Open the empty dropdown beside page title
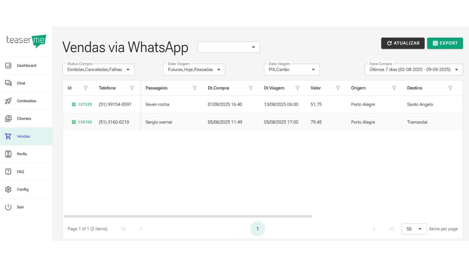The width and height of the screenshot is (469, 264). pos(229,47)
